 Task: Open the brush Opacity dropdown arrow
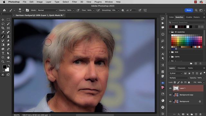(x=74, y=10)
